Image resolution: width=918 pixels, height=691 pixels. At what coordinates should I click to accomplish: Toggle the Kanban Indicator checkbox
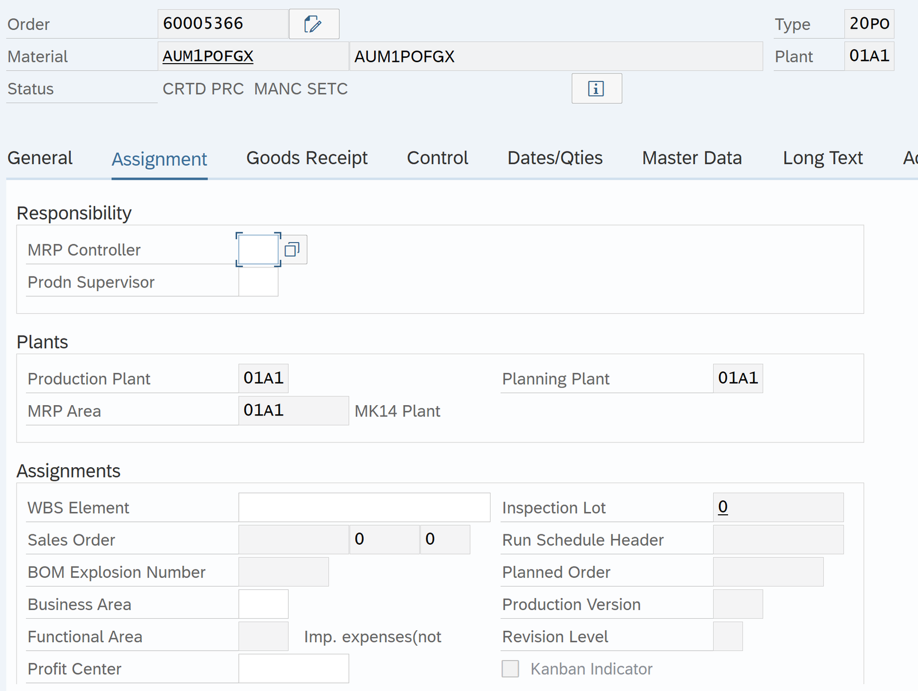(x=510, y=669)
